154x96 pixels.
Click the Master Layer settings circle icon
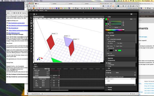pyautogui.click(x=49, y=70)
